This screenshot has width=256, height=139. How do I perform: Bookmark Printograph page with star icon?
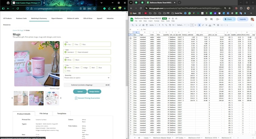coord(94,9)
